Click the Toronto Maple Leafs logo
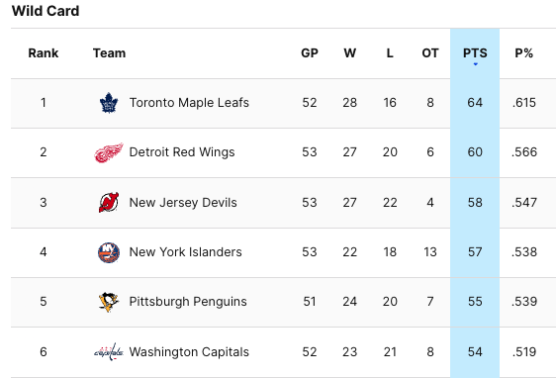 pyautogui.click(x=109, y=103)
